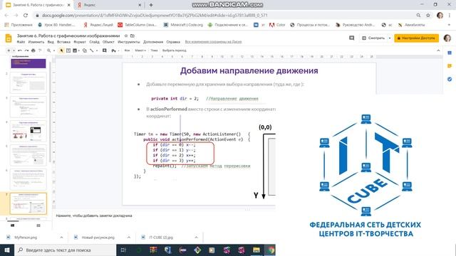Open the Tasks side panel icon

click(450, 79)
